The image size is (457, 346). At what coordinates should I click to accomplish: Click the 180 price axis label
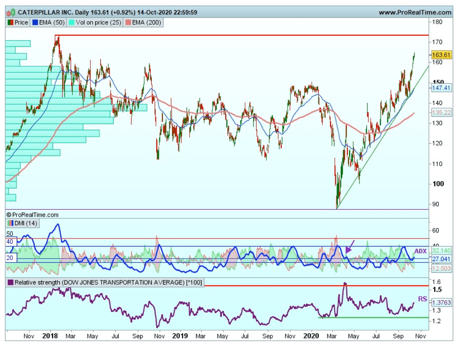[437, 22]
